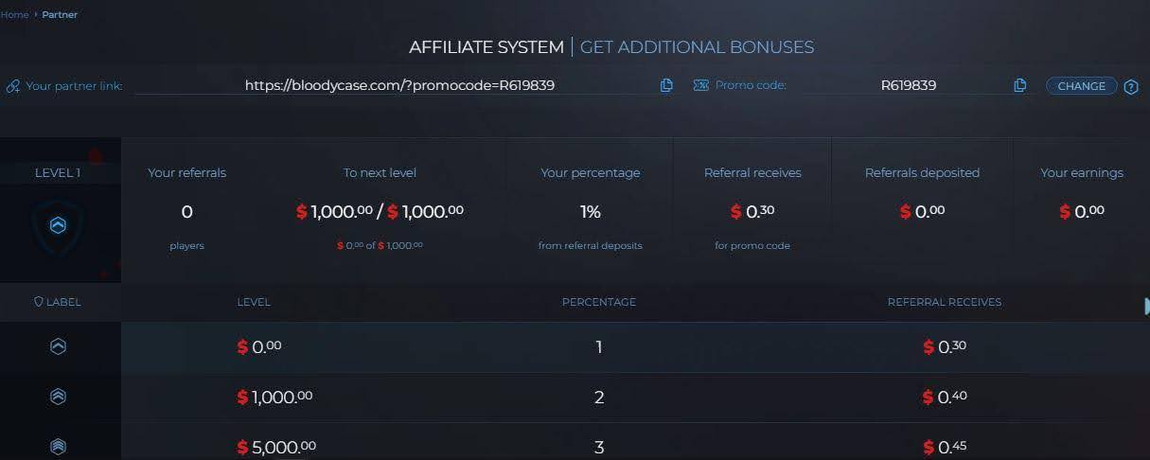Copy the partner link with the copy icon

(666, 85)
